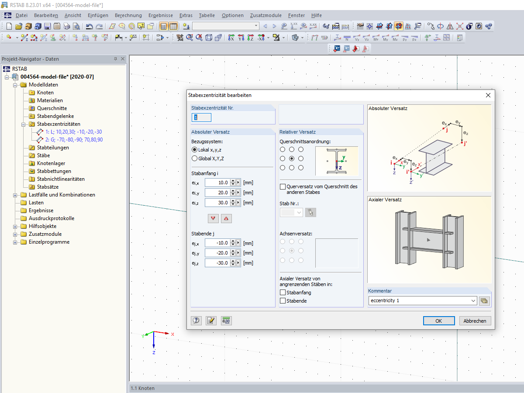
Task: Click the My bending moment result icon
Action: [386, 38]
